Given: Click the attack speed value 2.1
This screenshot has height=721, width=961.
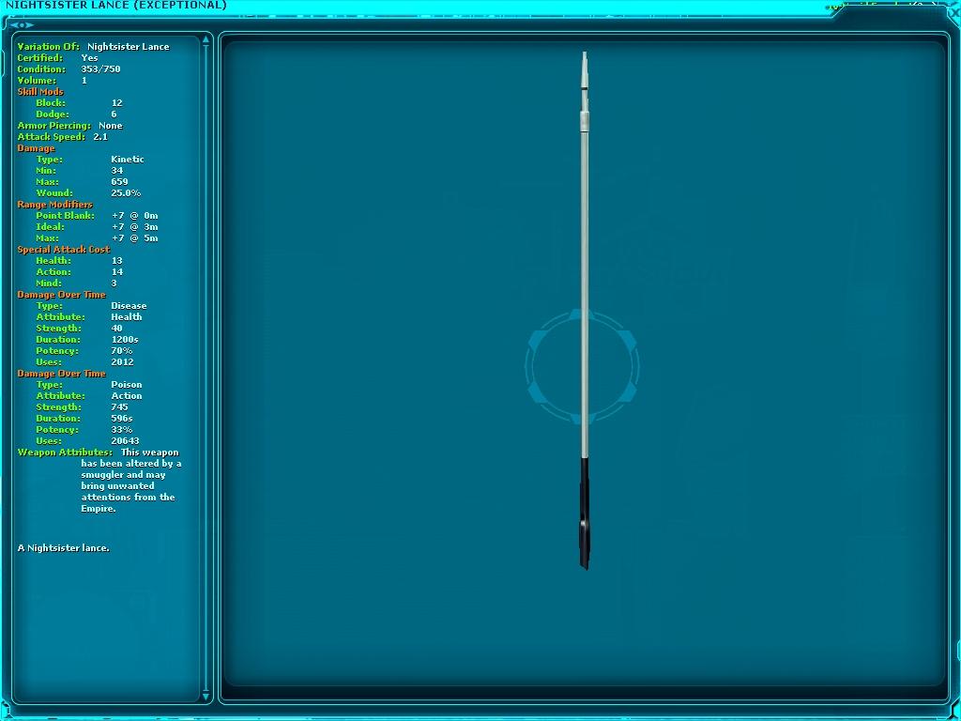Looking at the screenshot, I should [x=100, y=137].
